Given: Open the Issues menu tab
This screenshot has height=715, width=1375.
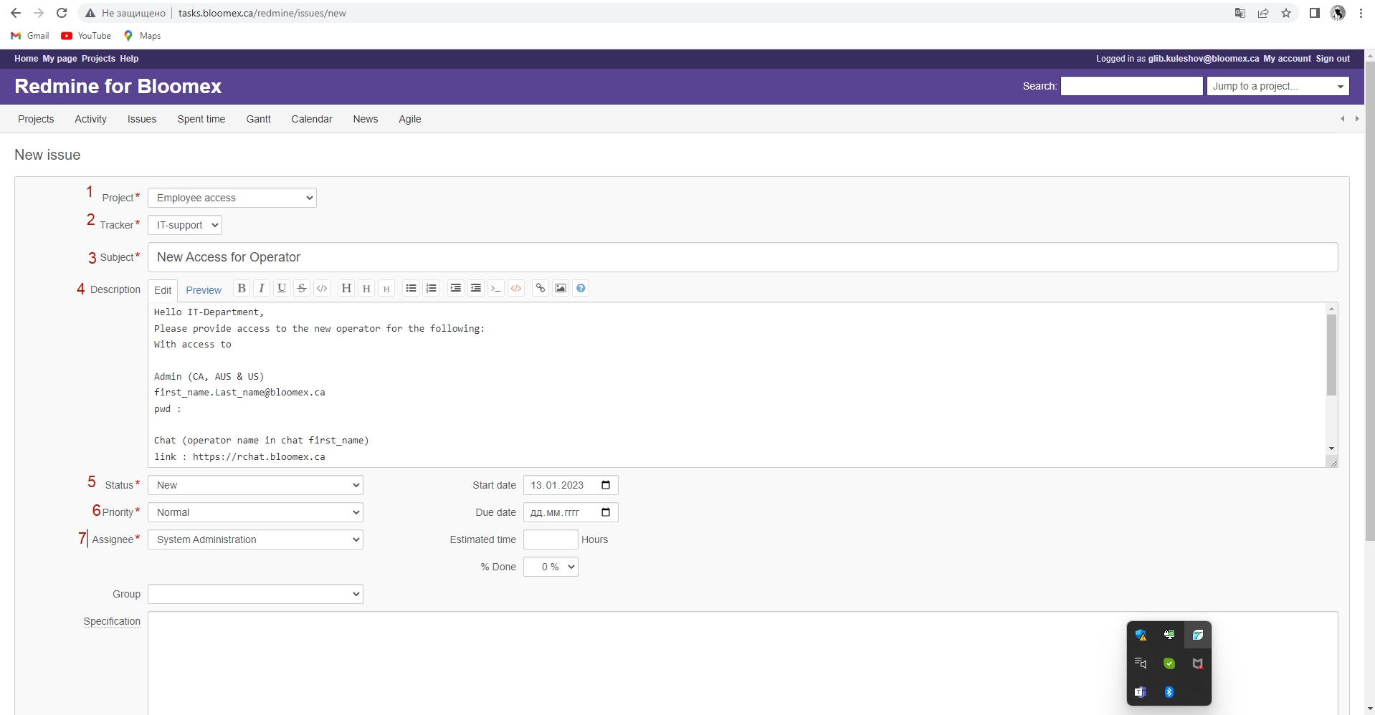Looking at the screenshot, I should point(142,119).
